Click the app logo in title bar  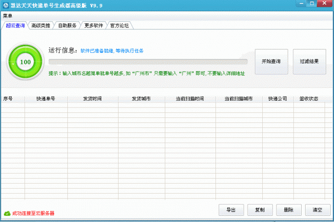pos(6,5)
